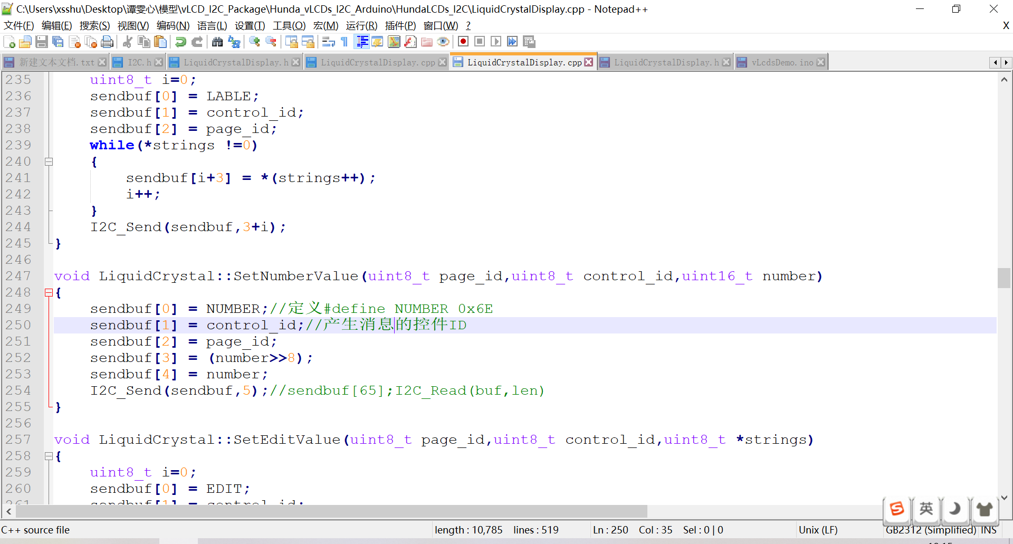Viewport: 1013px width, 544px height.
Task: Click the Unix (LF) status bar field
Action: 818,530
